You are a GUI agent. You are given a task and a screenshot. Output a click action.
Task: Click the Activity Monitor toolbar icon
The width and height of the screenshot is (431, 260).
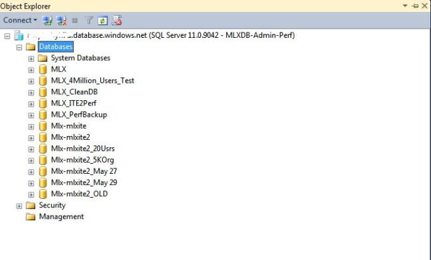[117, 21]
